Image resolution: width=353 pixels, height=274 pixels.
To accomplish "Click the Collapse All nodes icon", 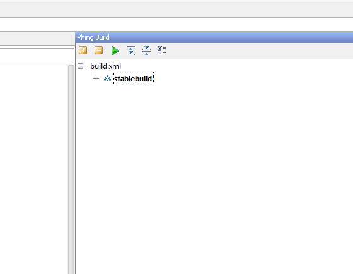I will click(x=146, y=50).
